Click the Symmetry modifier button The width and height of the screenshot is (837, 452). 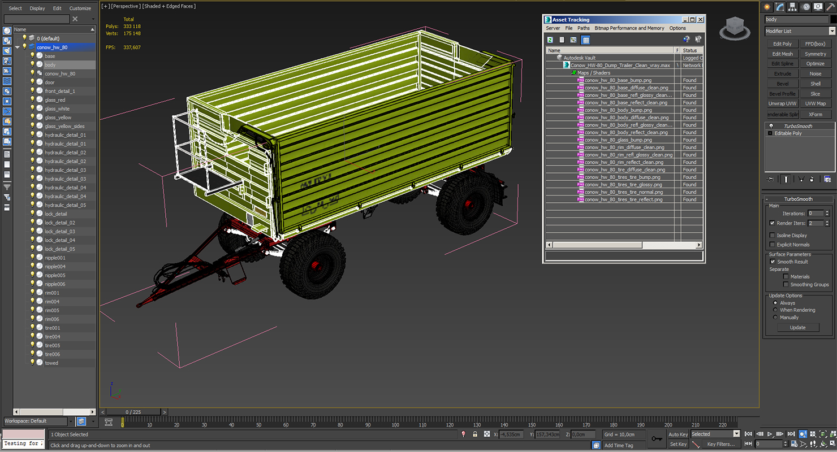click(x=816, y=54)
